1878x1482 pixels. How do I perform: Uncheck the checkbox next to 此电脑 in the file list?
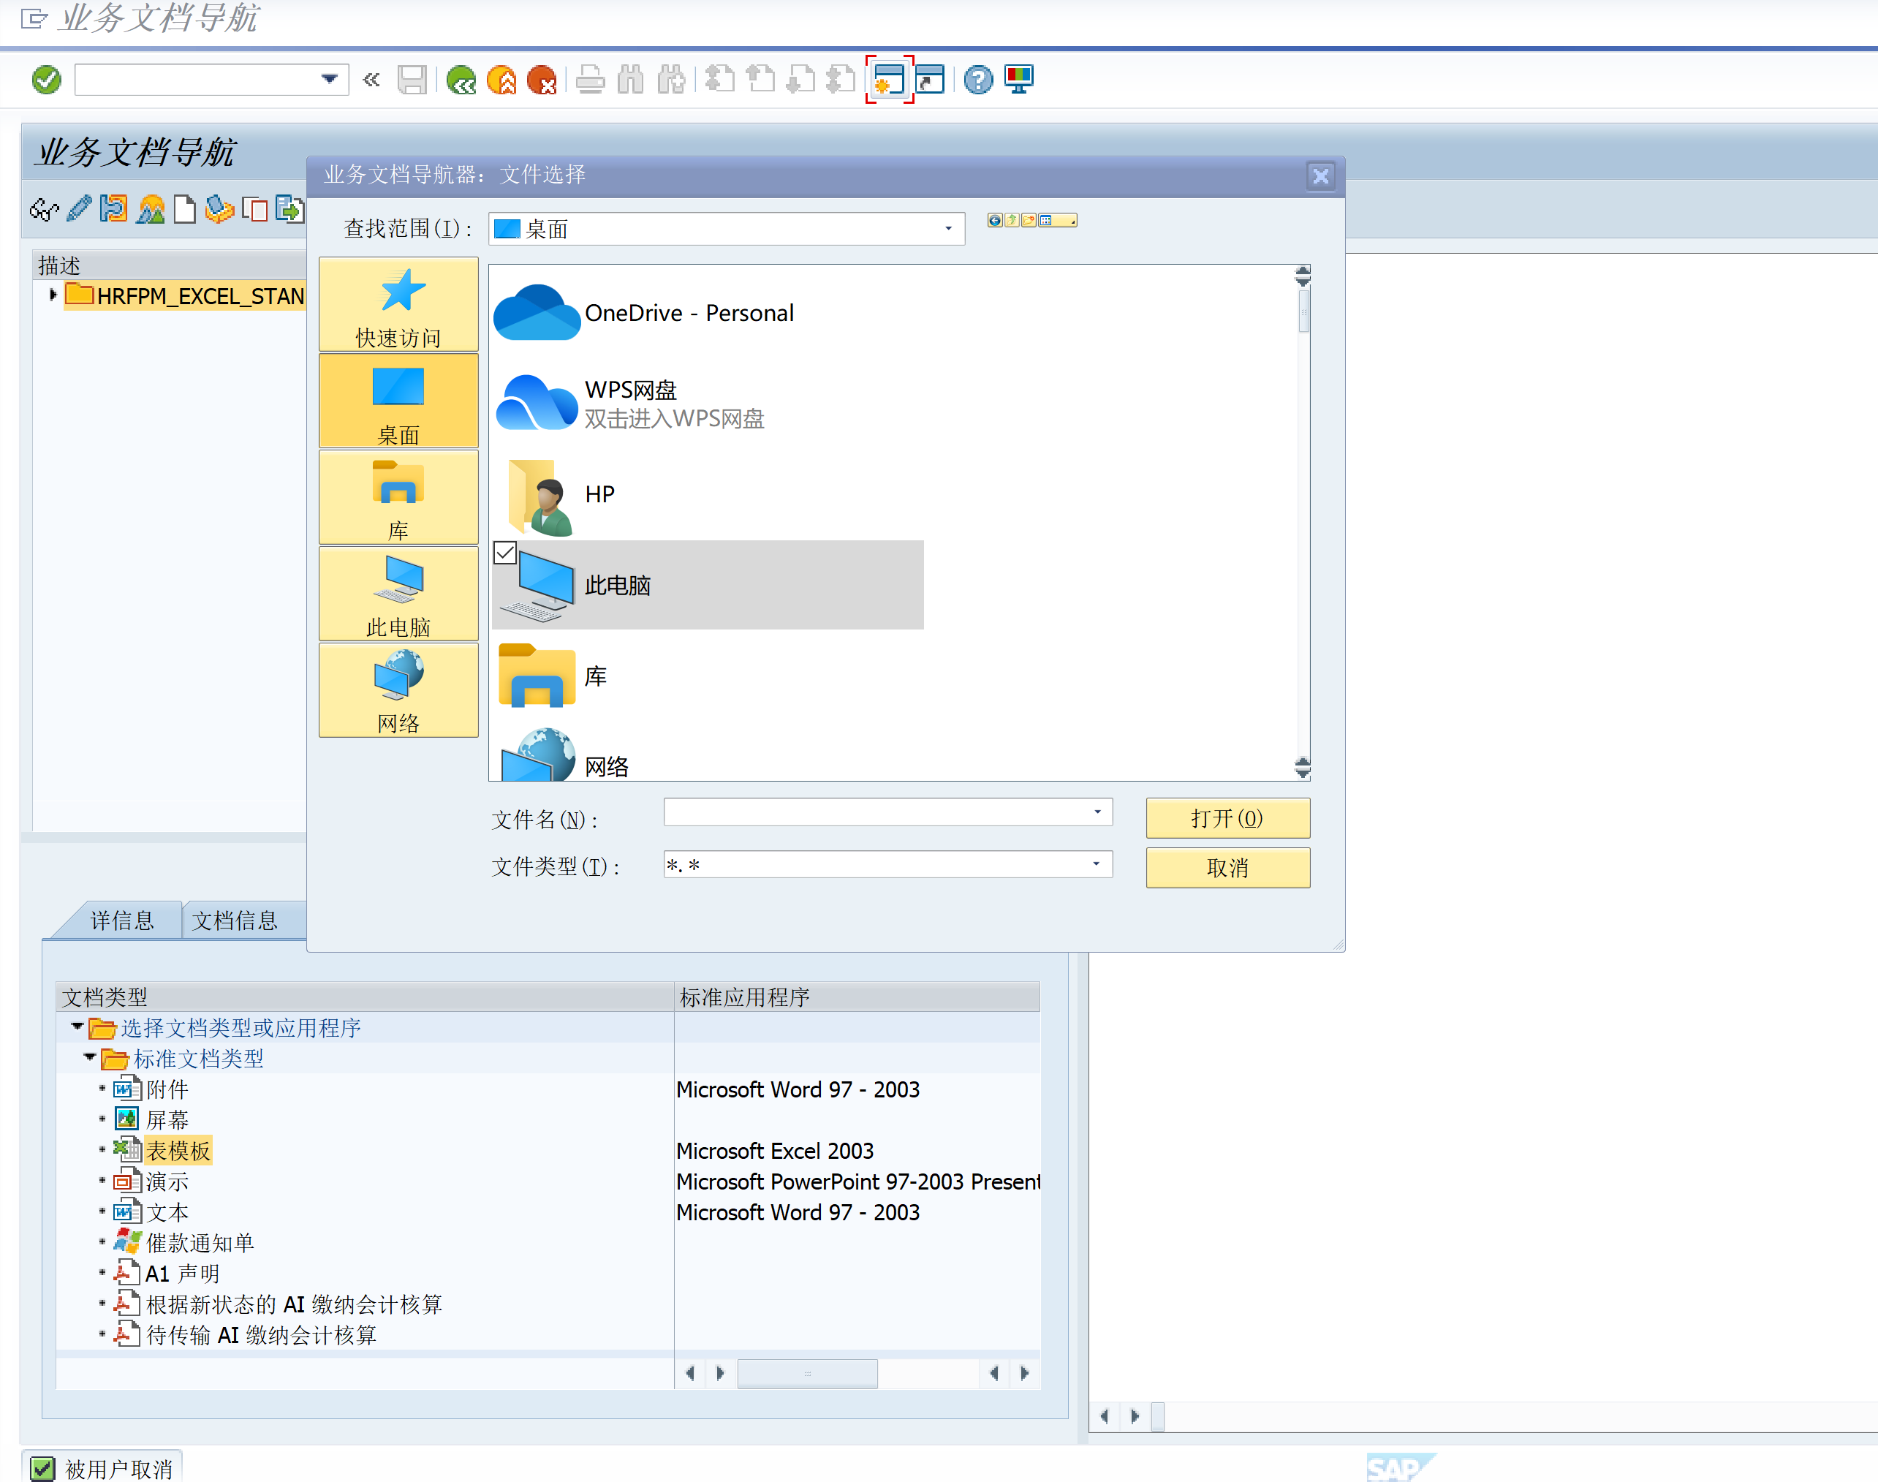click(x=505, y=552)
